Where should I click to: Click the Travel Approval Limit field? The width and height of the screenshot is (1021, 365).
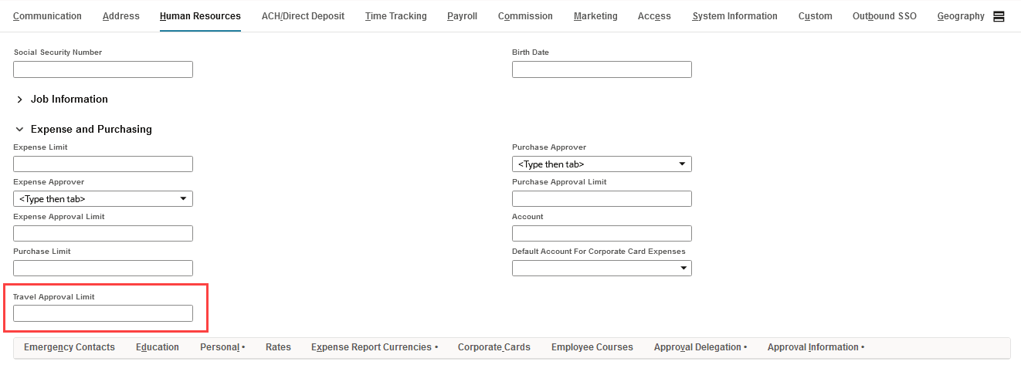[103, 313]
